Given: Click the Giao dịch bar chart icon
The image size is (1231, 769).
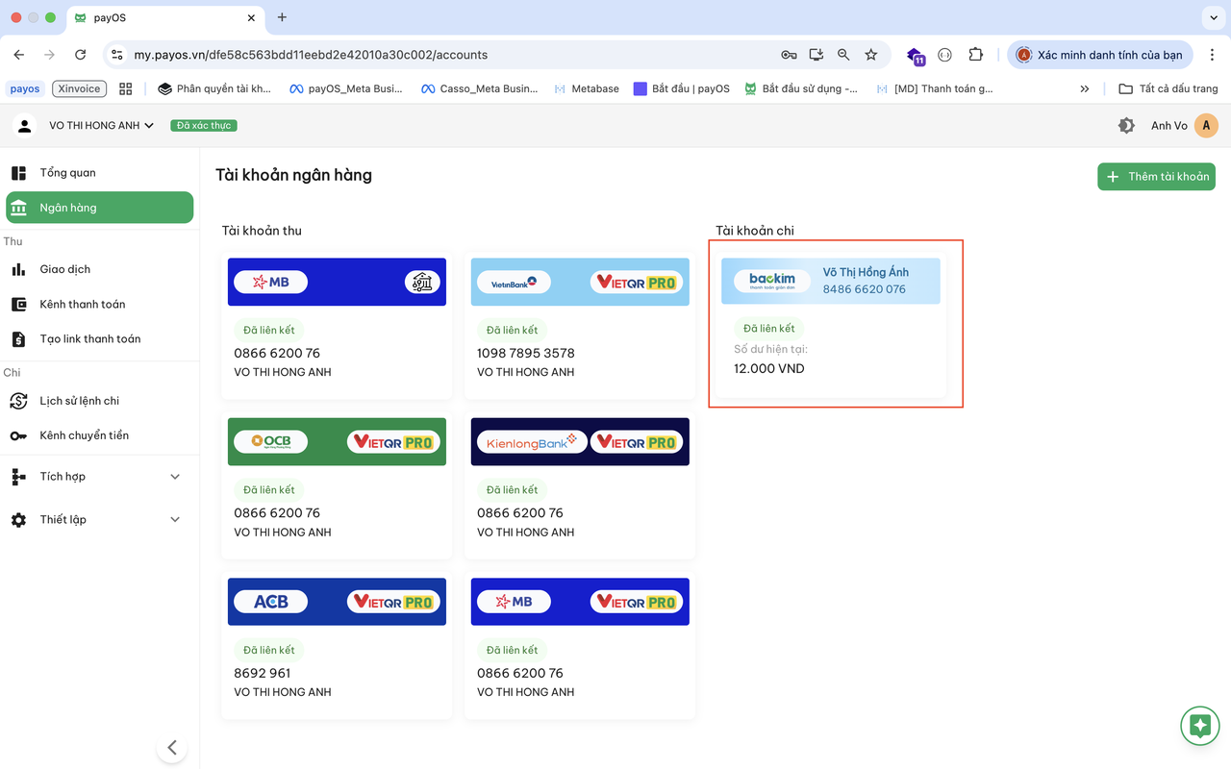Looking at the screenshot, I should (18, 269).
